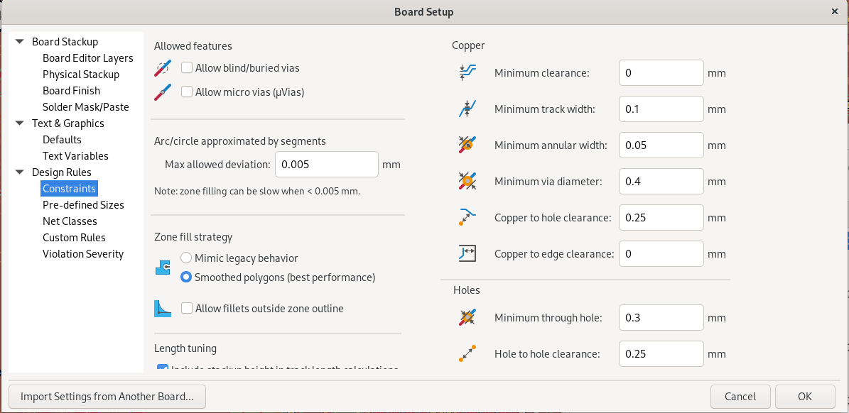The width and height of the screenshot is (849, 413).
Task: Enable Allow blind/buried vias checkbox
Action: (187, 68)
